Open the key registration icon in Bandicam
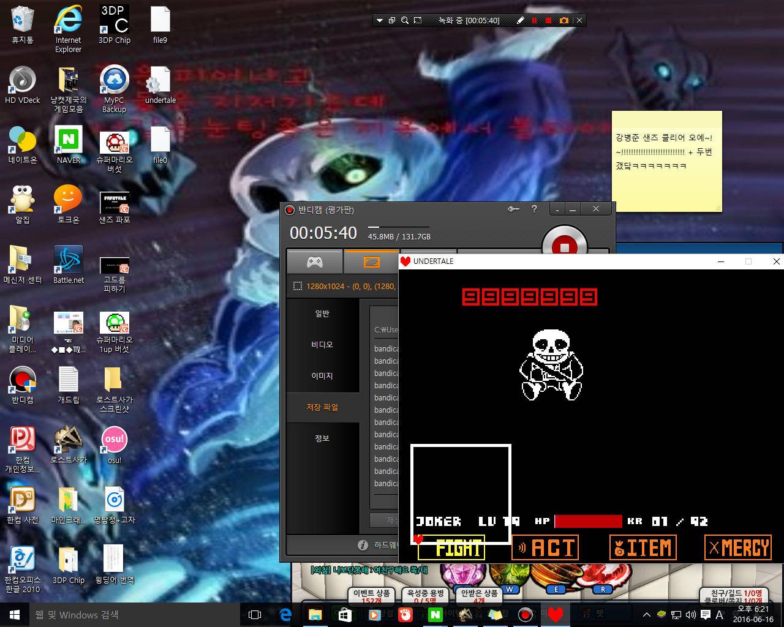784x627 pixels. (513, 209)
